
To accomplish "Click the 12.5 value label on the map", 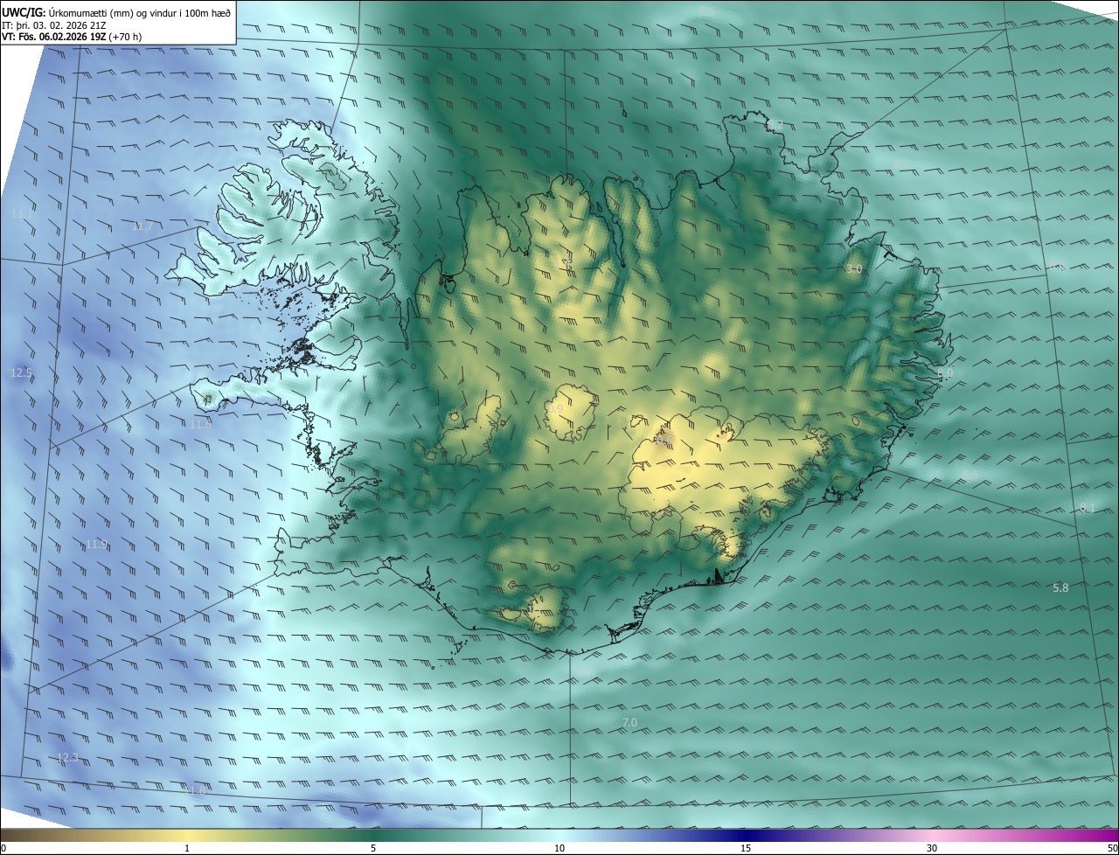I will pyautogui.click(x=21, y=373).
